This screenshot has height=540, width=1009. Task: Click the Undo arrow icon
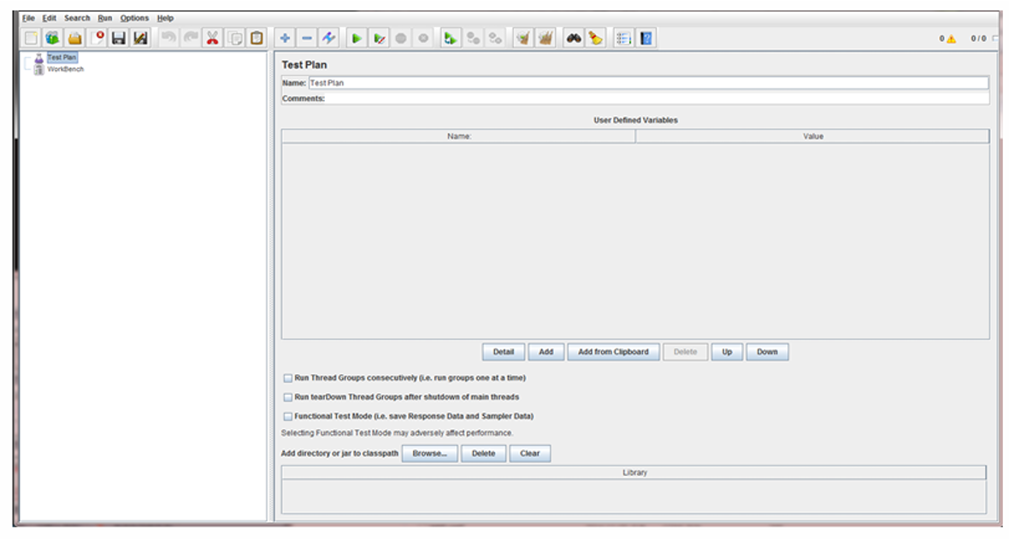point(168,38)
